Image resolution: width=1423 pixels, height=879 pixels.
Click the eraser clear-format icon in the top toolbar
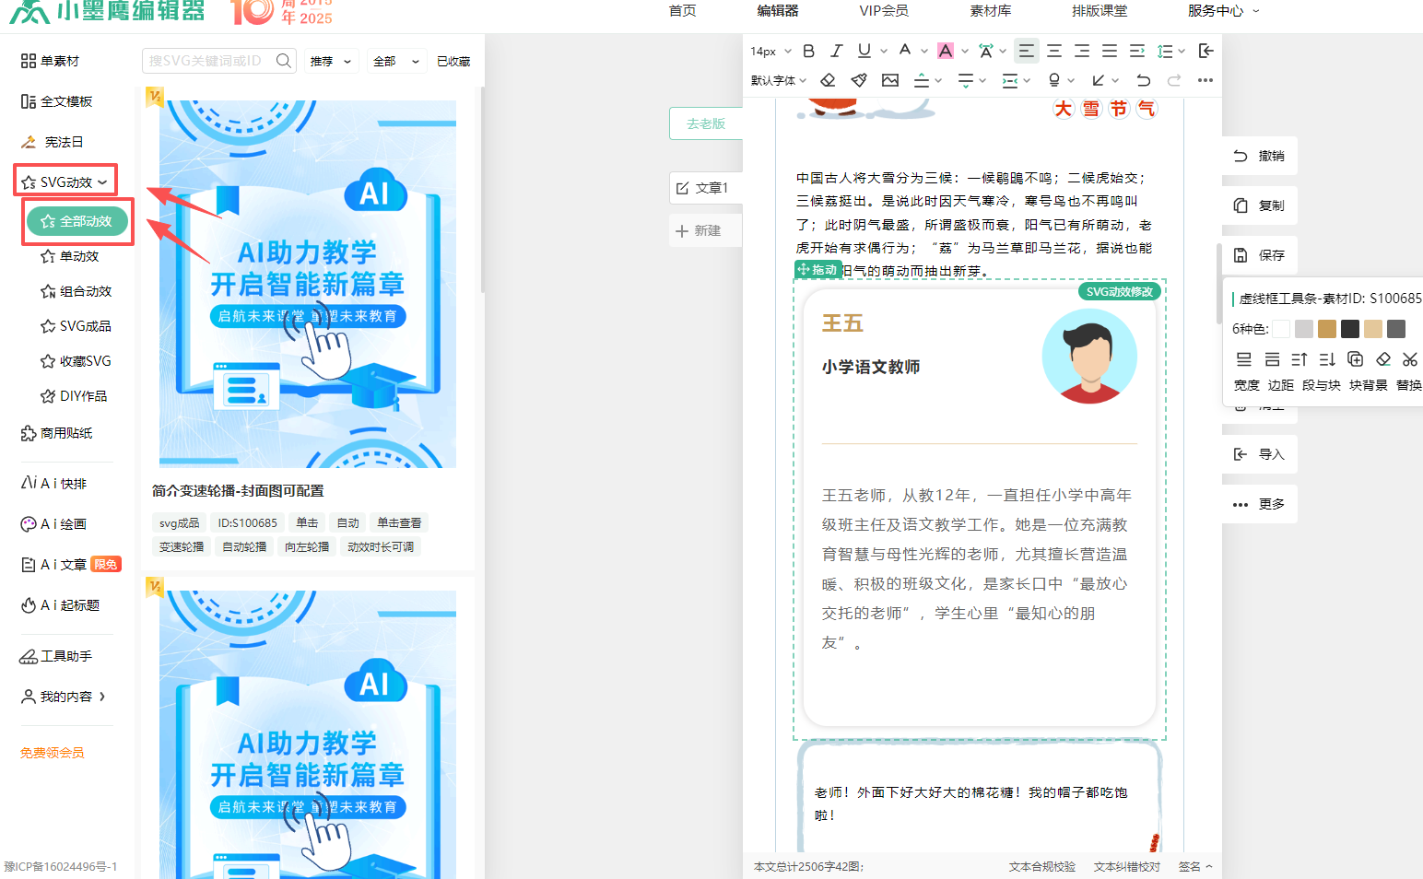click(828, 80)
